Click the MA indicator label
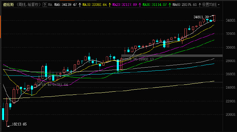Image resolution: width=237 pixels, height=132 pixels. click(50, 5)
